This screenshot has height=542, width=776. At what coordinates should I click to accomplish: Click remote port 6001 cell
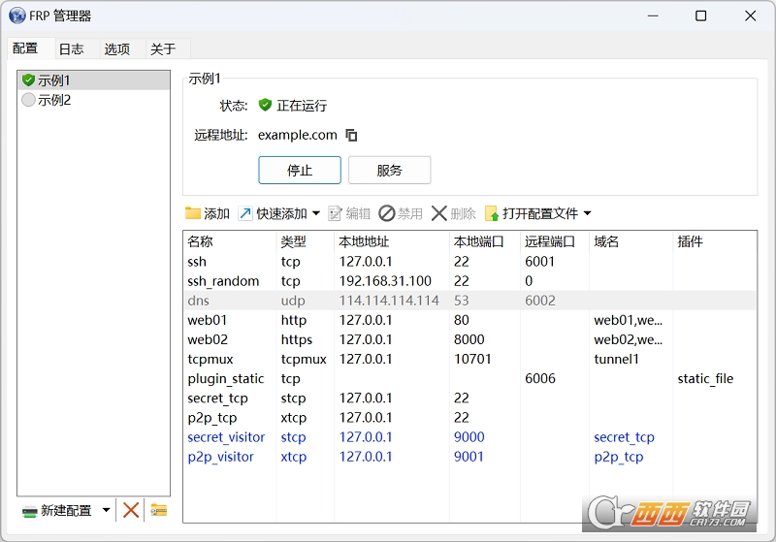[539, 262]
